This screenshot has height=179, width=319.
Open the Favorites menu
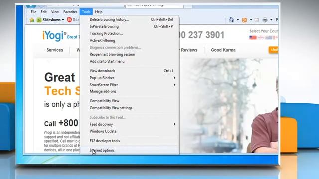70,12
